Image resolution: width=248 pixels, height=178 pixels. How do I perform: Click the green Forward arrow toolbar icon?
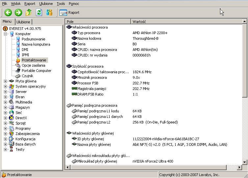(x=18, y=12)
